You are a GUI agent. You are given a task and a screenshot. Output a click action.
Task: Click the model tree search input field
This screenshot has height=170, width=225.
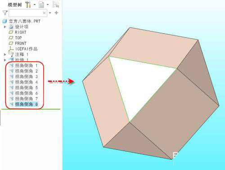coord(28,13)
